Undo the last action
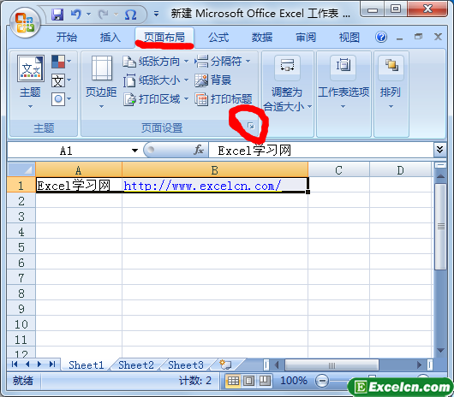The image size is (454, 397). coord(76,15)
